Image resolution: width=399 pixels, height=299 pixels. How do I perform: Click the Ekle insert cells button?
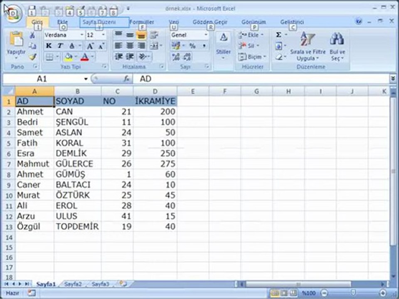(x=251, y=35)
